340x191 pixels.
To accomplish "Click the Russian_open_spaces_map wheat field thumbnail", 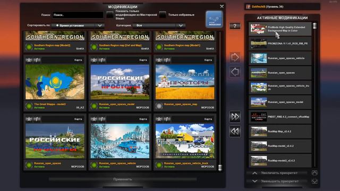I will click(x=185, y=82).
